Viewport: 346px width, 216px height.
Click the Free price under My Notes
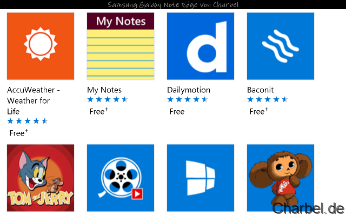(x=98, y=111)
